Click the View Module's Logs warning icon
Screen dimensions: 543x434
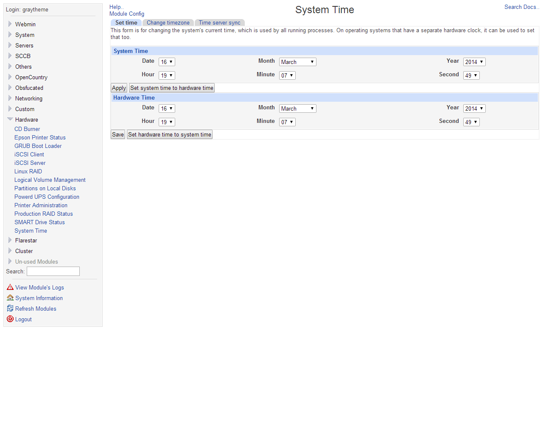(x=10, y=287)
